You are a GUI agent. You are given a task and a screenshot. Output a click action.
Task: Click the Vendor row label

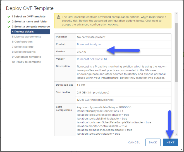point(60,59)
